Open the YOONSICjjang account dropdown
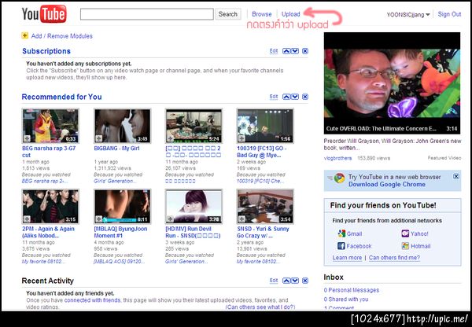This screenshot has height=327, width=472. [x=408, y=14]
